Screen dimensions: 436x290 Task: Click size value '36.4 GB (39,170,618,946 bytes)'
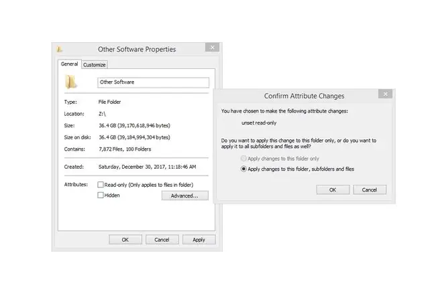pyautogui.click(x=134, y=125)
